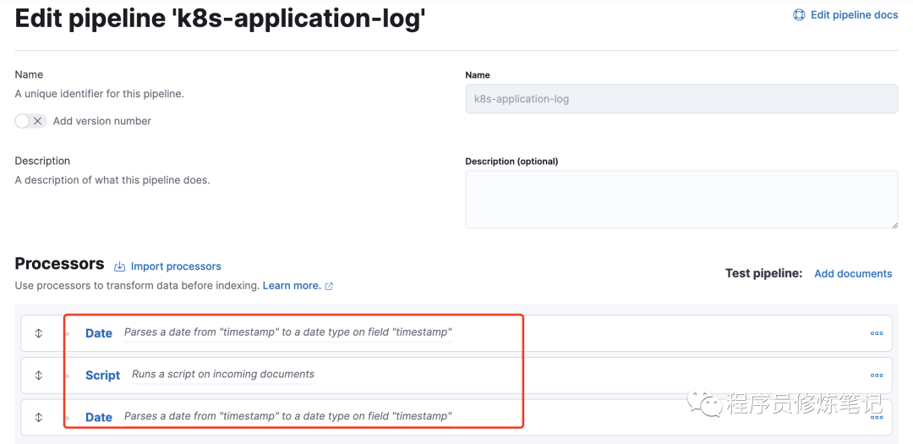Click the disabled pipeline Name field
Viewport: 913px width, 444px height.
click(681, 99)
